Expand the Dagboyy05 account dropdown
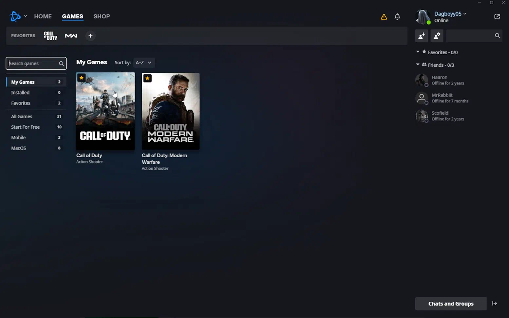 (465, 14)
